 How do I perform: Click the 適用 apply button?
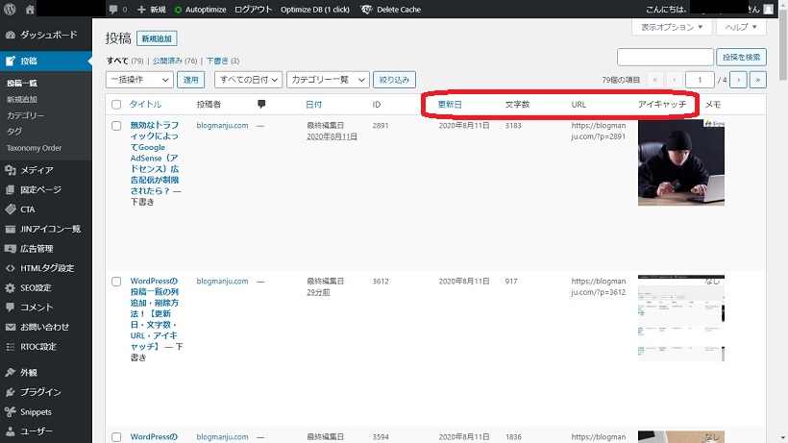point(190,80)
